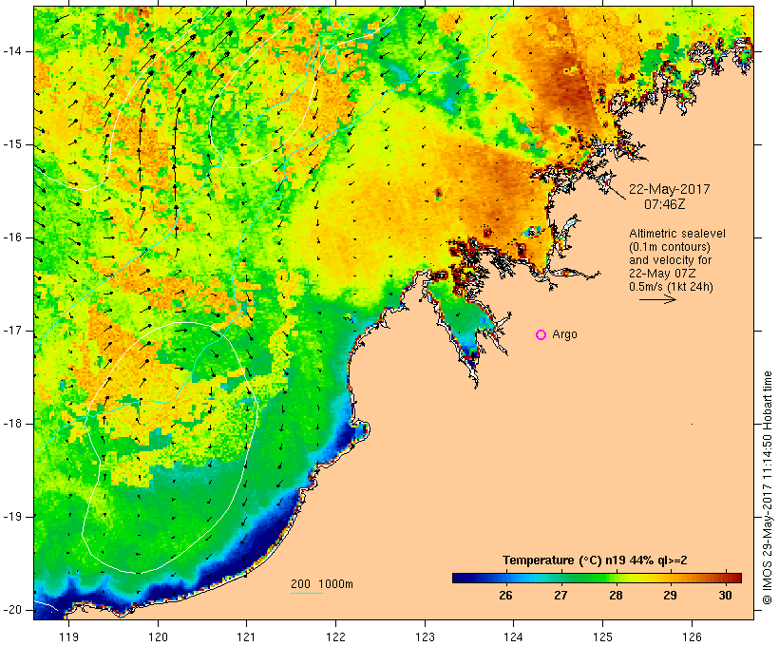The height and width of the screenshot is (646, 779).
Task: Click the Altimetric sealevel caption
Action: click(677, 234)
